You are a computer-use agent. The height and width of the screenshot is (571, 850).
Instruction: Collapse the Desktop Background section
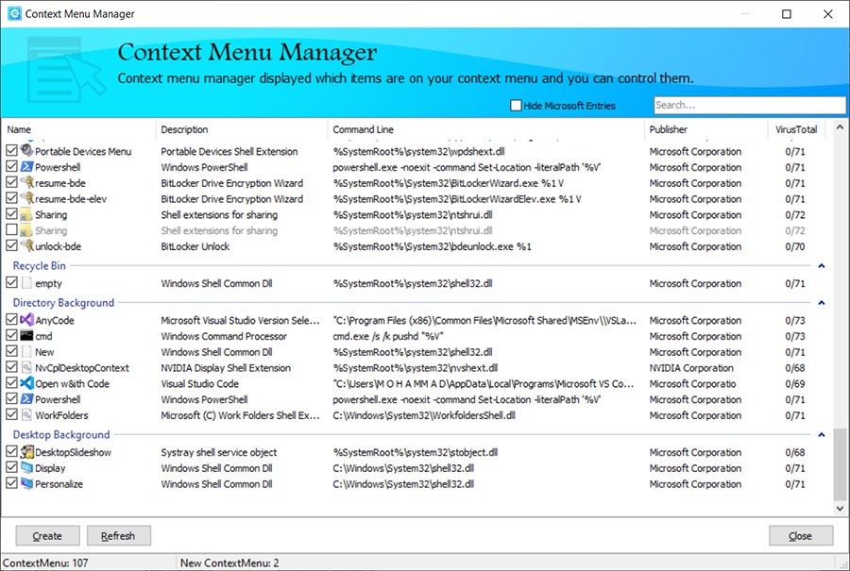[x=821, y=435]
